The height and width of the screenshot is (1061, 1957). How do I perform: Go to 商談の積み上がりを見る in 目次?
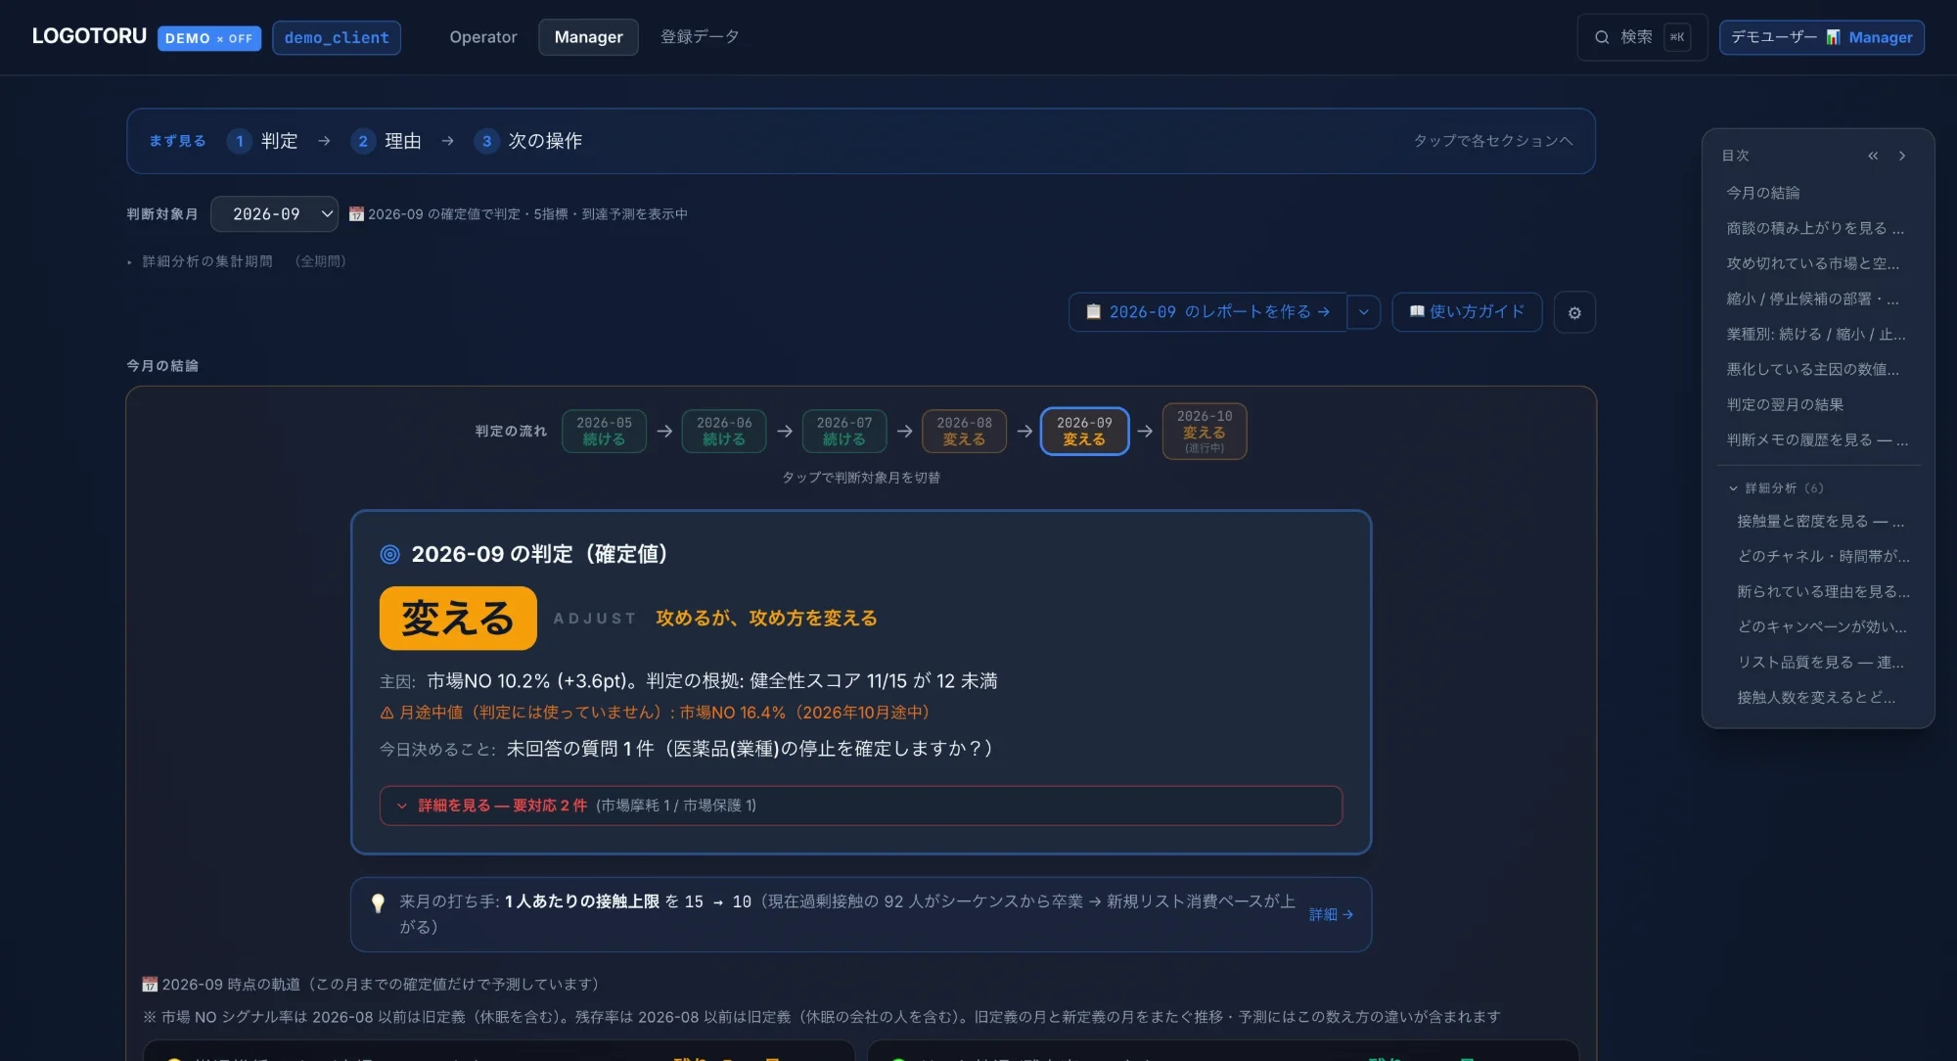point(1815,228)
